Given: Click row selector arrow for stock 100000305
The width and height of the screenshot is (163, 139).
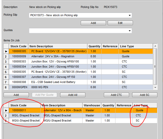Looking at the screenshot, I should click(6, 51).
